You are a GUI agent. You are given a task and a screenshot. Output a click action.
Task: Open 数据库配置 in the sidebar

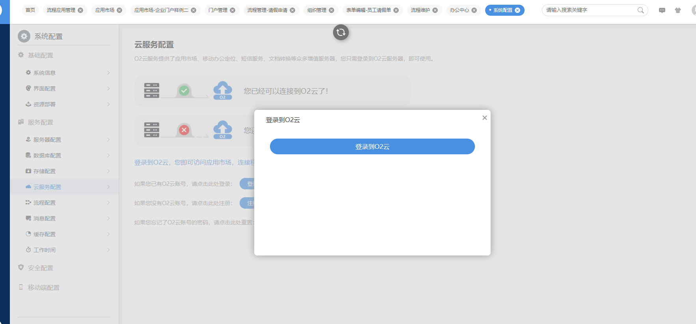click(x=64, y=156)
